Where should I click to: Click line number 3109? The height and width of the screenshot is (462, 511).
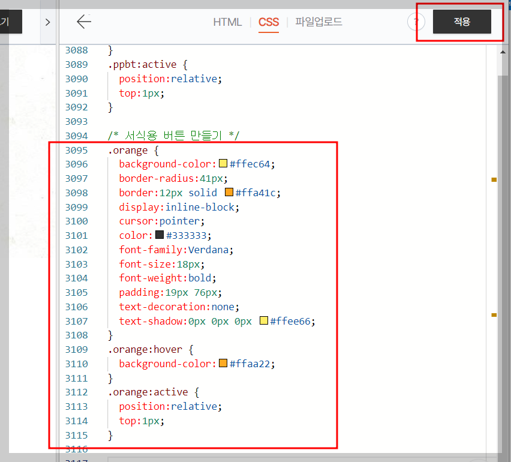77,350
